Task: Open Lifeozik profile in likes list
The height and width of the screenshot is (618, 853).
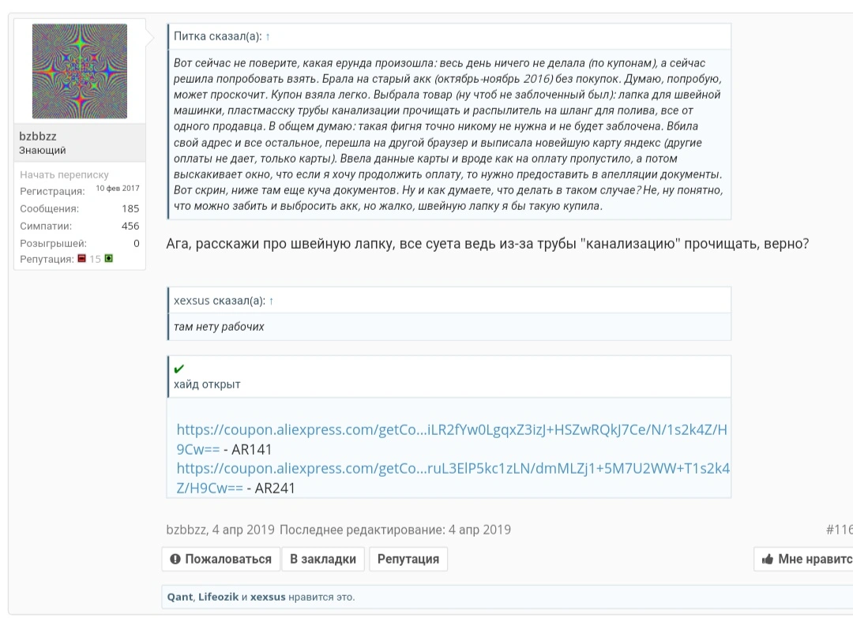Action: click(218, 597)
